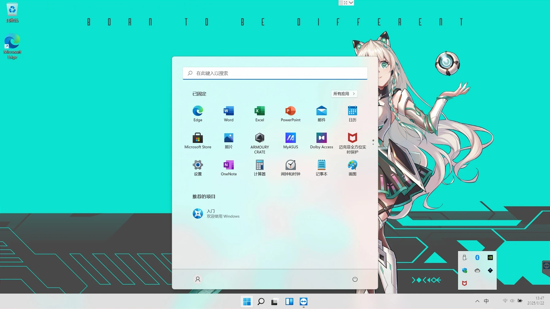Open the Widgets taskbar button

pos(289,302)
